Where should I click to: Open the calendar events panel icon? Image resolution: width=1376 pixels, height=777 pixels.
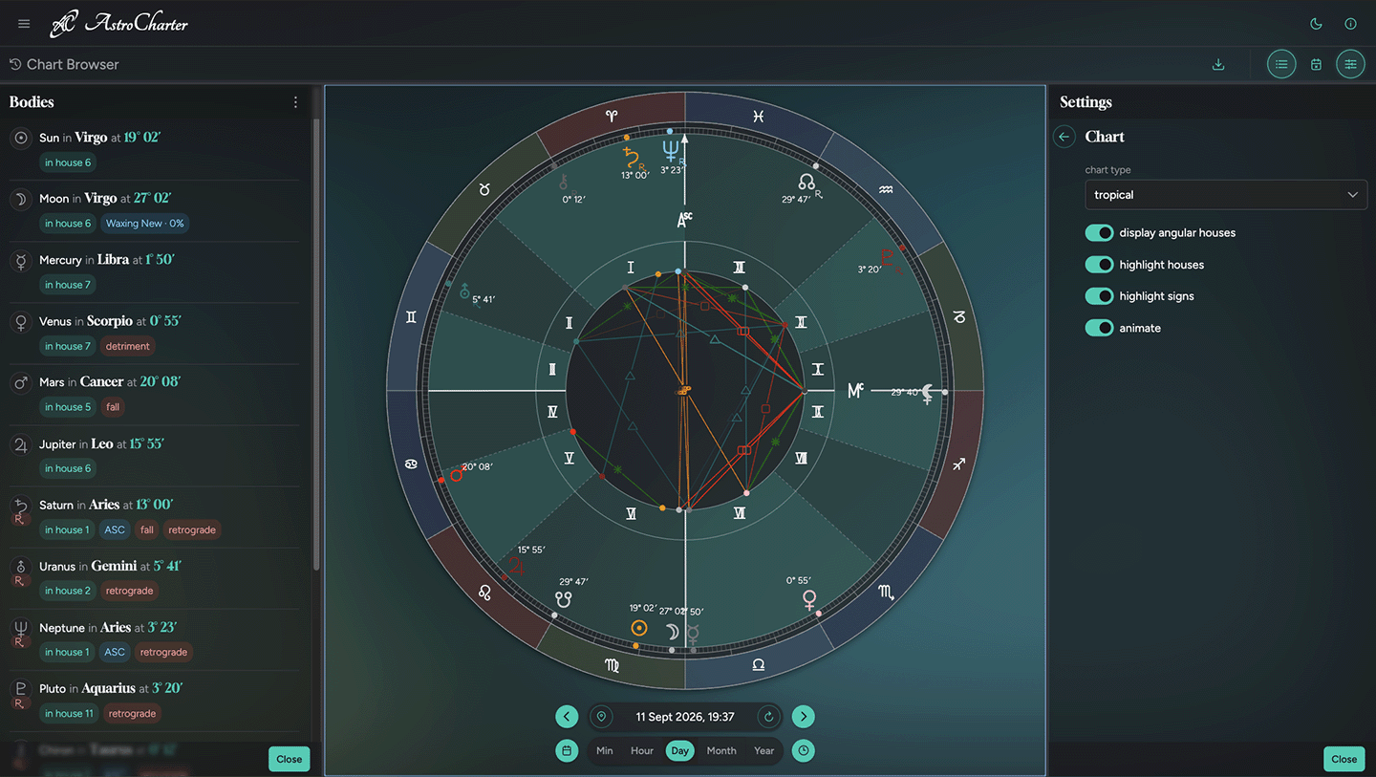[1316, 64]
